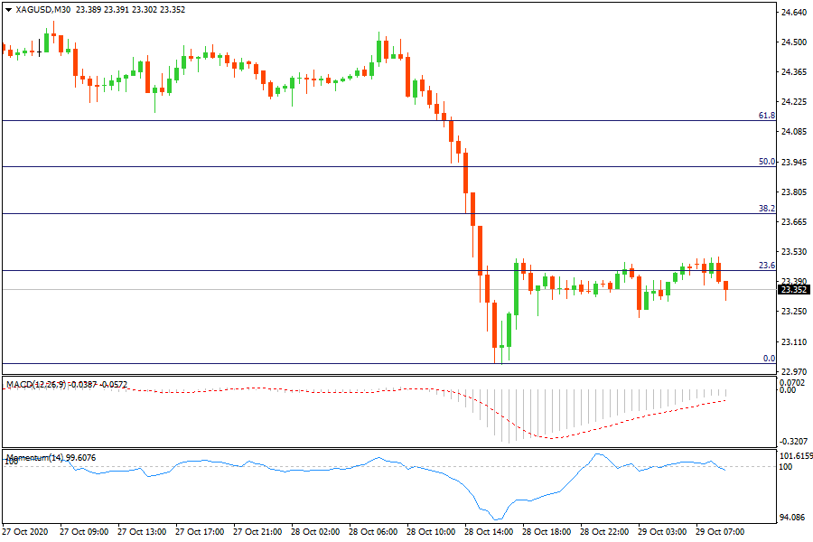Click the last red candle at chart's right edge
This screenshot has height=542, width=813.
tap(726, 286)
